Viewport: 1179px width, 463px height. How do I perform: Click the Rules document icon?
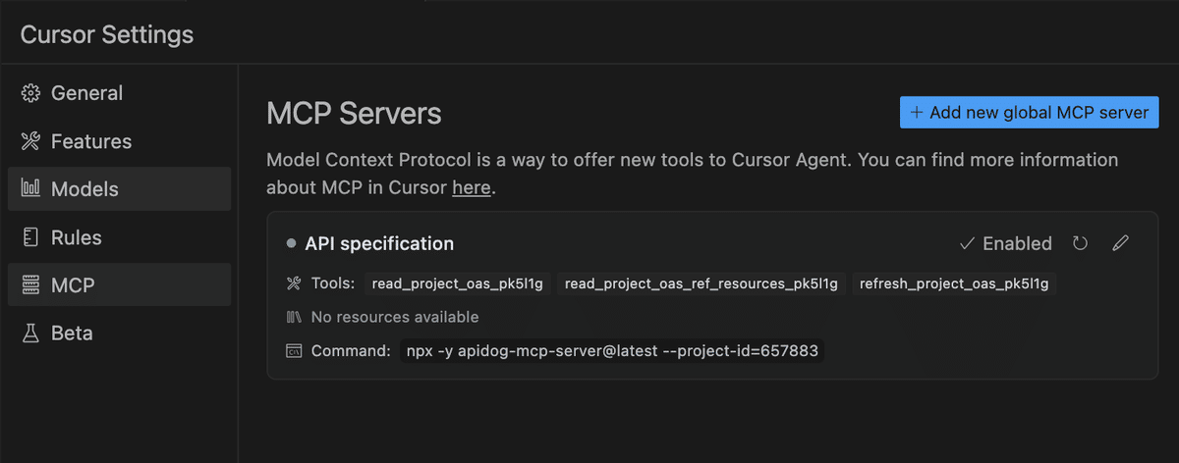pos(30,237)
